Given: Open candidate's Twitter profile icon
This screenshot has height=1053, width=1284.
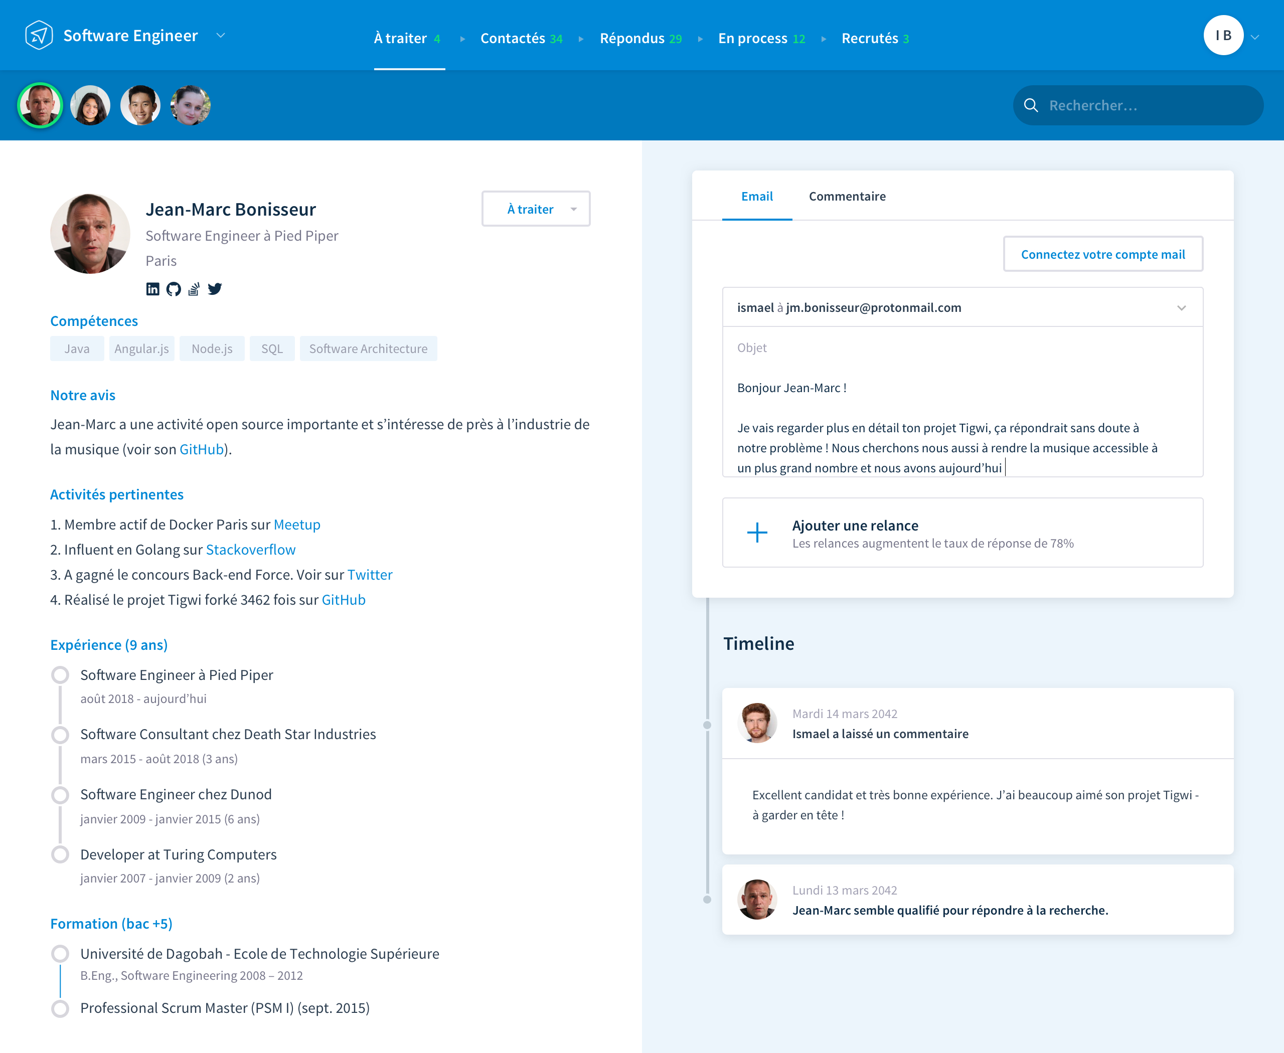Looking at the screenshot, I should click(x=215, y=289).
